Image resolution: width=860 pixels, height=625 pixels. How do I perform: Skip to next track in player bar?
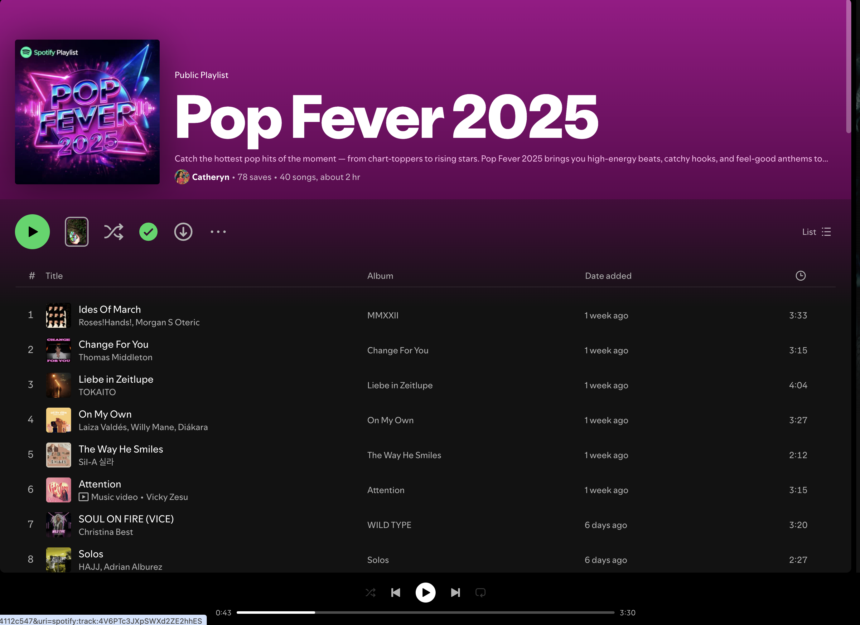coord(455,592)
